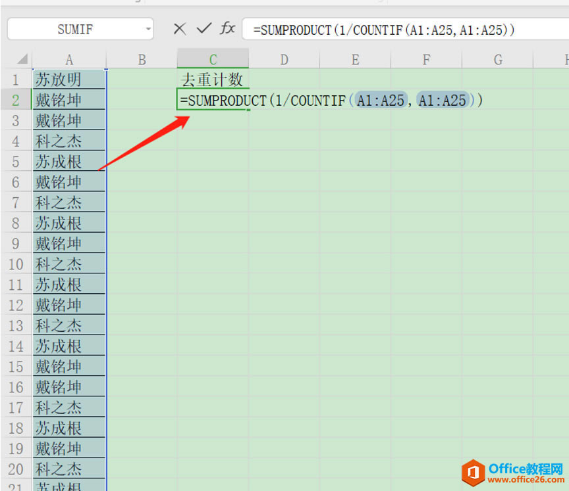569x491 pixels.
Task: Confirm formula with the checkmark icon
Action: pos(204,28)
